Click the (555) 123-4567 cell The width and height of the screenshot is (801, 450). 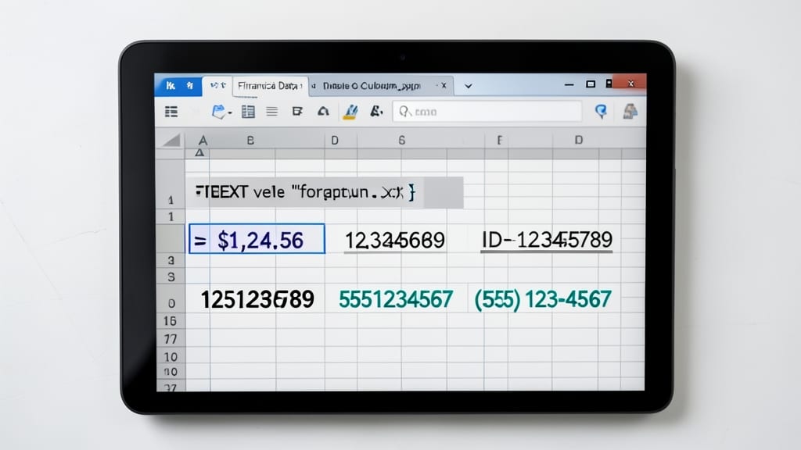[x=543, y=299]
